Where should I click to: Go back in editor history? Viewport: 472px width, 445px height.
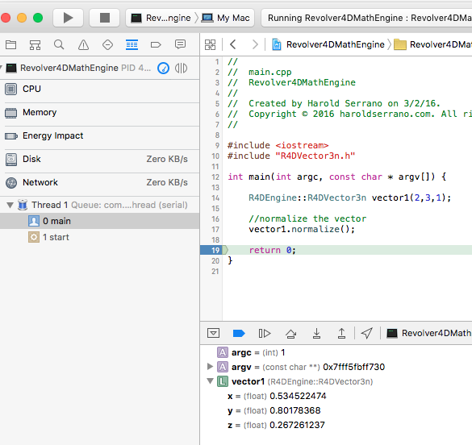[x=232, y=44]
